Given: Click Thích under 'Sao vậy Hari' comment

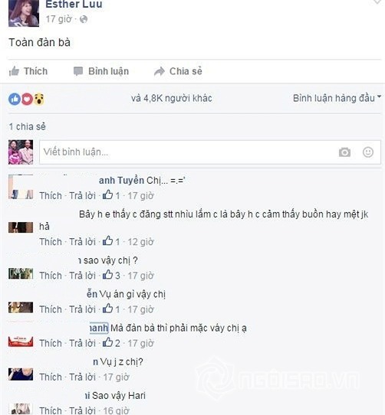Looking at the screenshot, I should [x=51, y=410].
